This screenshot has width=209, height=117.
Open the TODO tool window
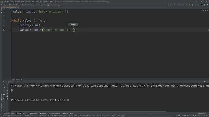pos(25,114)
